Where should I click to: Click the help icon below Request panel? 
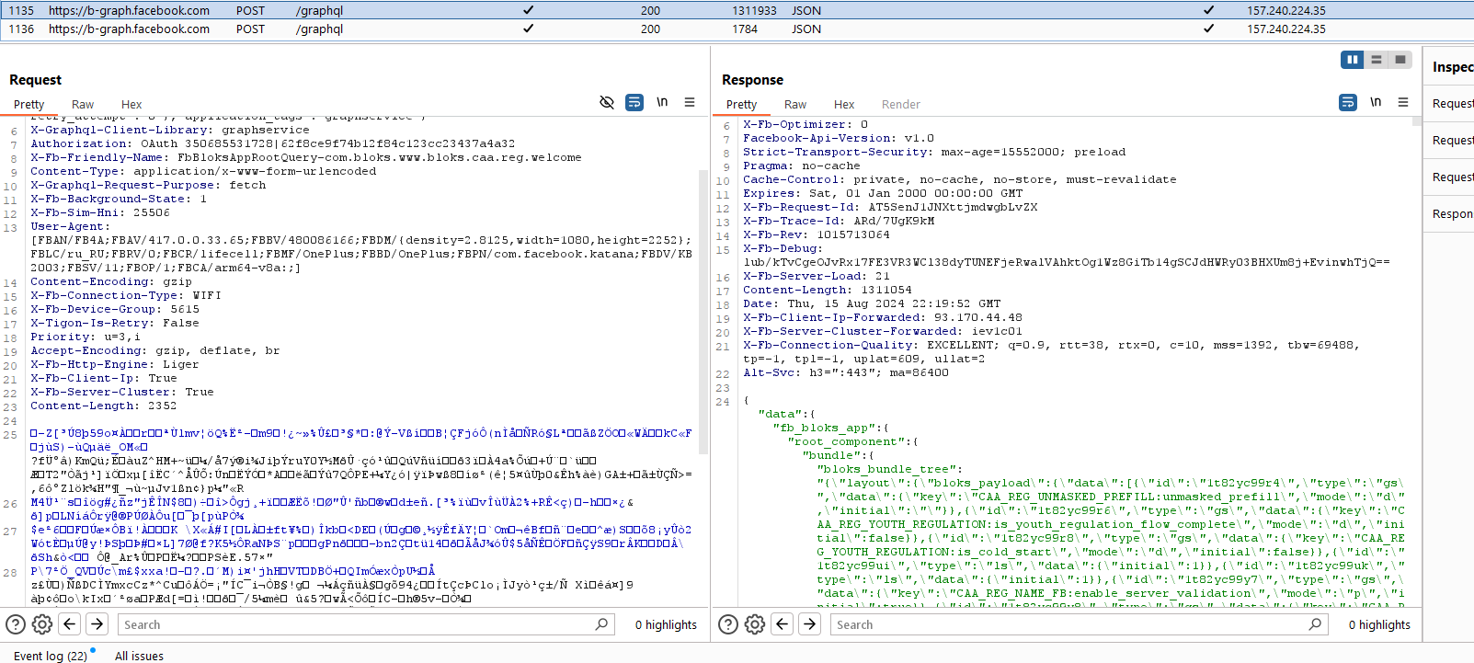pos(16,624)
